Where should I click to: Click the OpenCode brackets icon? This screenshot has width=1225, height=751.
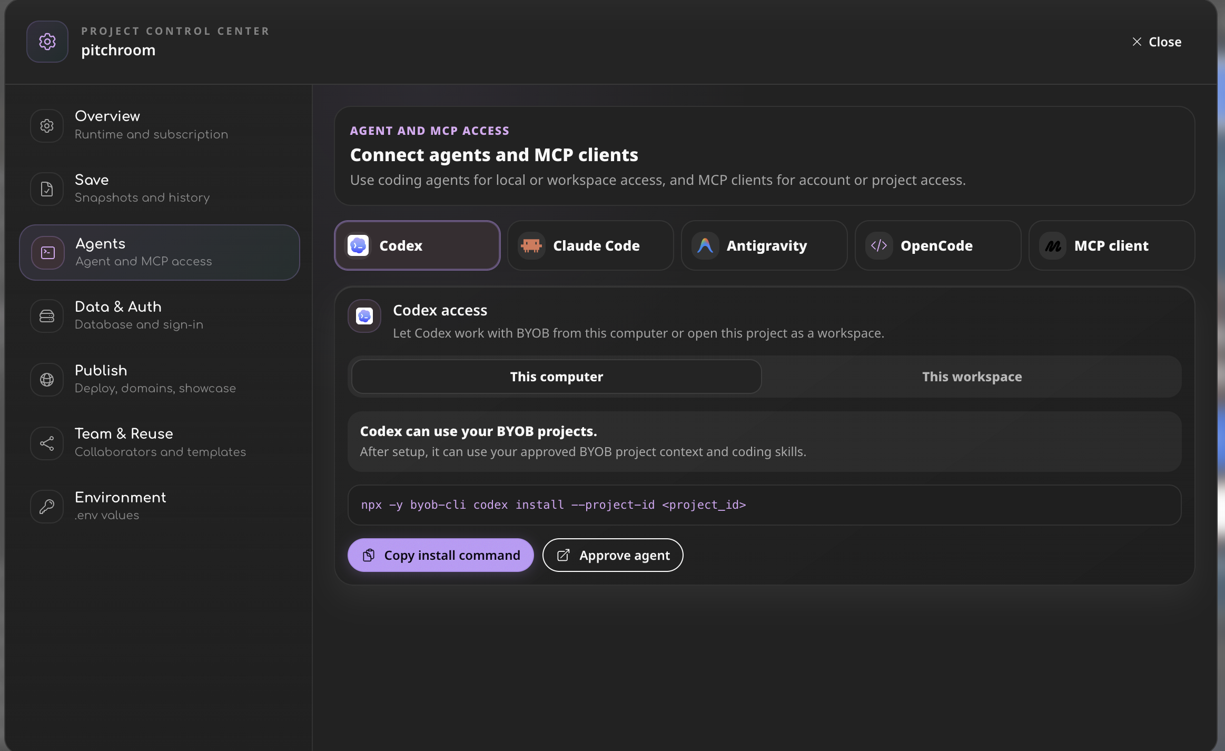click(879, 245)
